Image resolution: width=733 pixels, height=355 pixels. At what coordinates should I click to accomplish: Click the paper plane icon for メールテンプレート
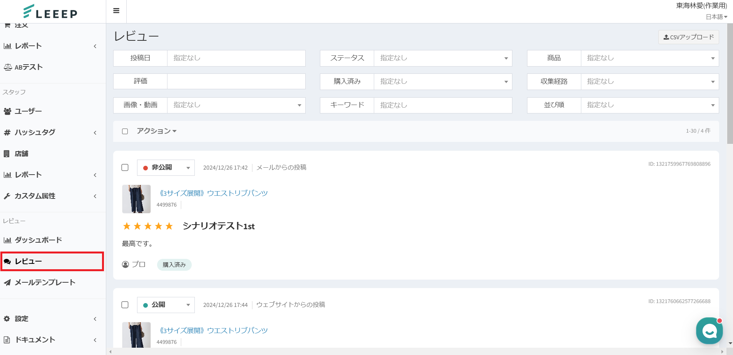[7, 282]
